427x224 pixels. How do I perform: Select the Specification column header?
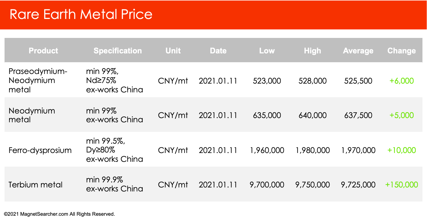(118, 51)
